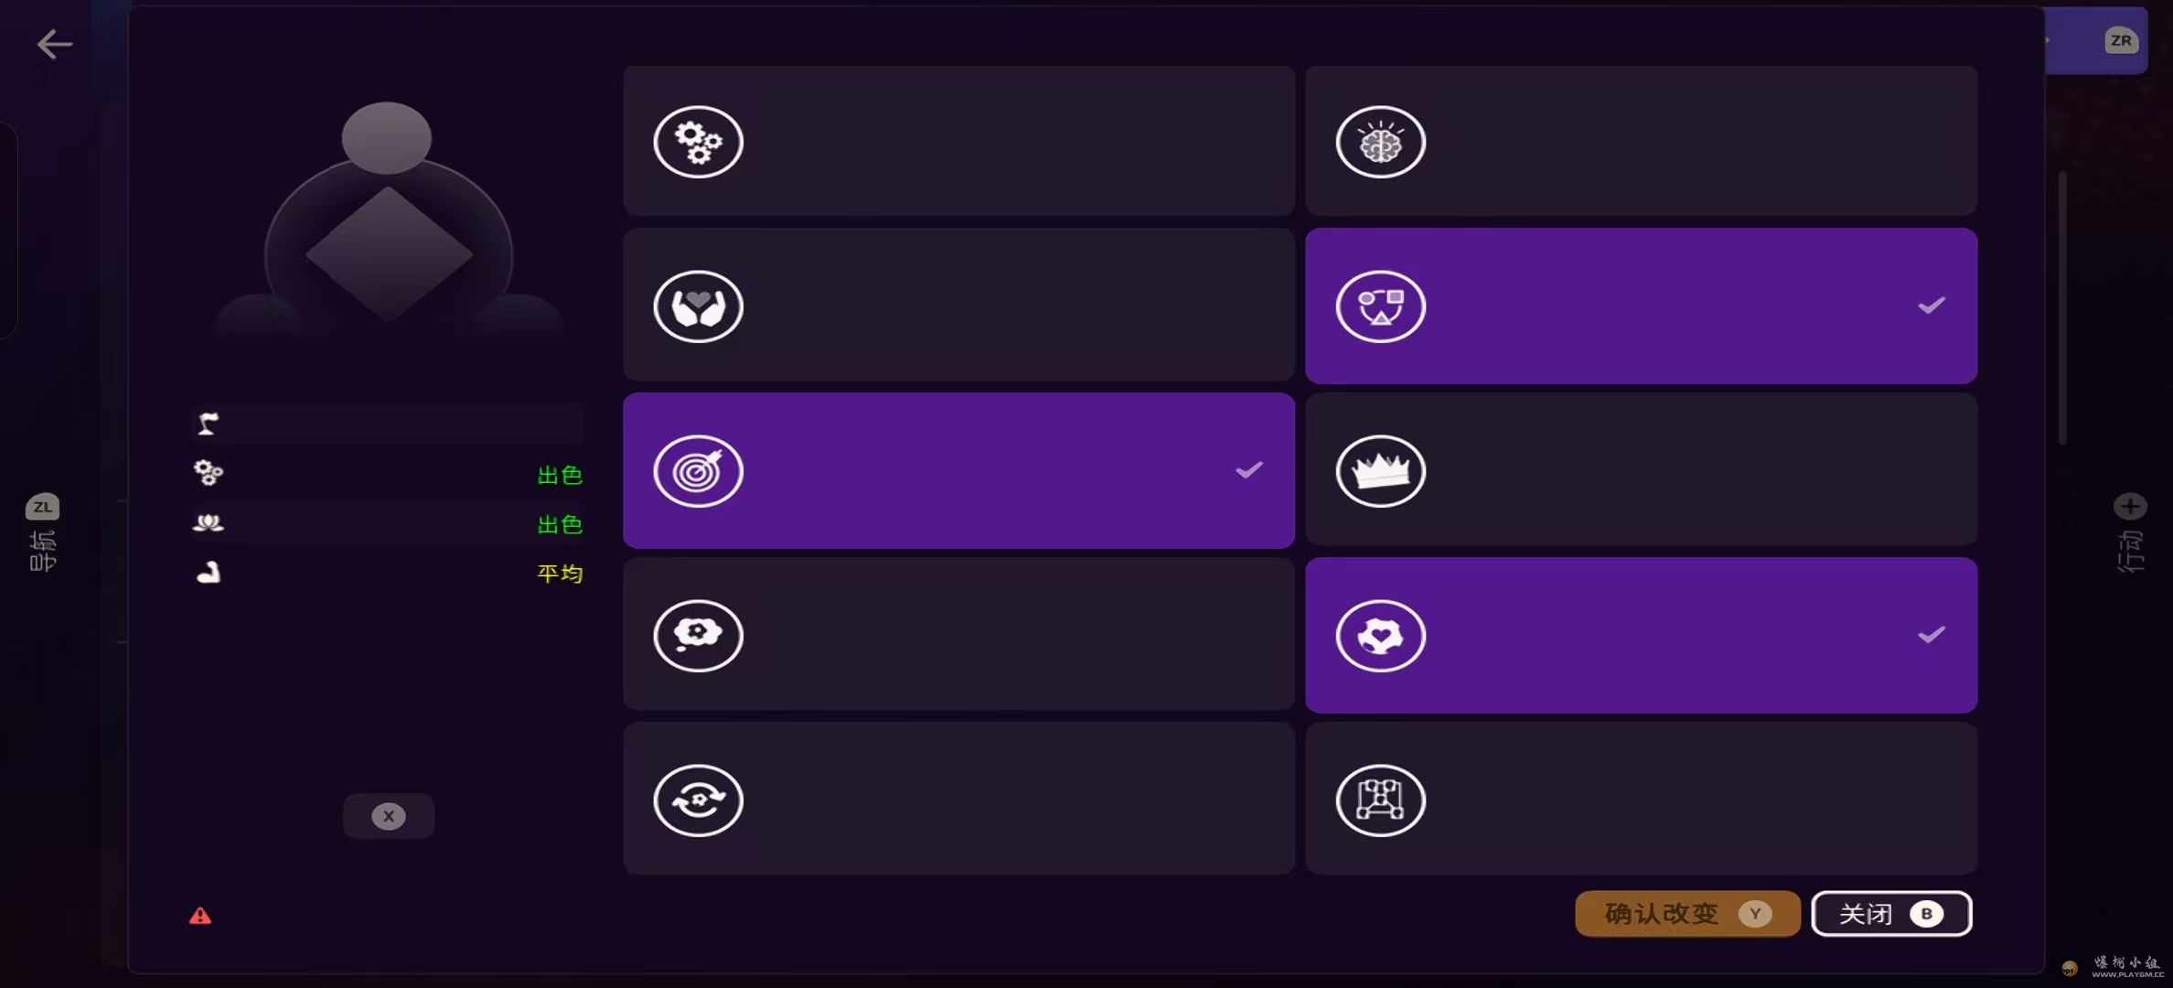Click the ZR shoulder button badge
This screenshot has height=988, width=2173.
click(x=2121, y=40)
